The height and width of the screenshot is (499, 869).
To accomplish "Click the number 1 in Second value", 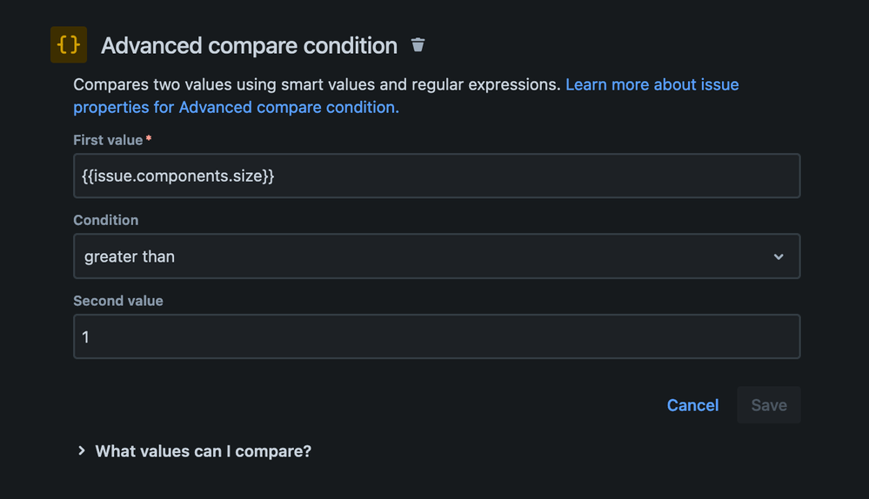I will (86, 336).
